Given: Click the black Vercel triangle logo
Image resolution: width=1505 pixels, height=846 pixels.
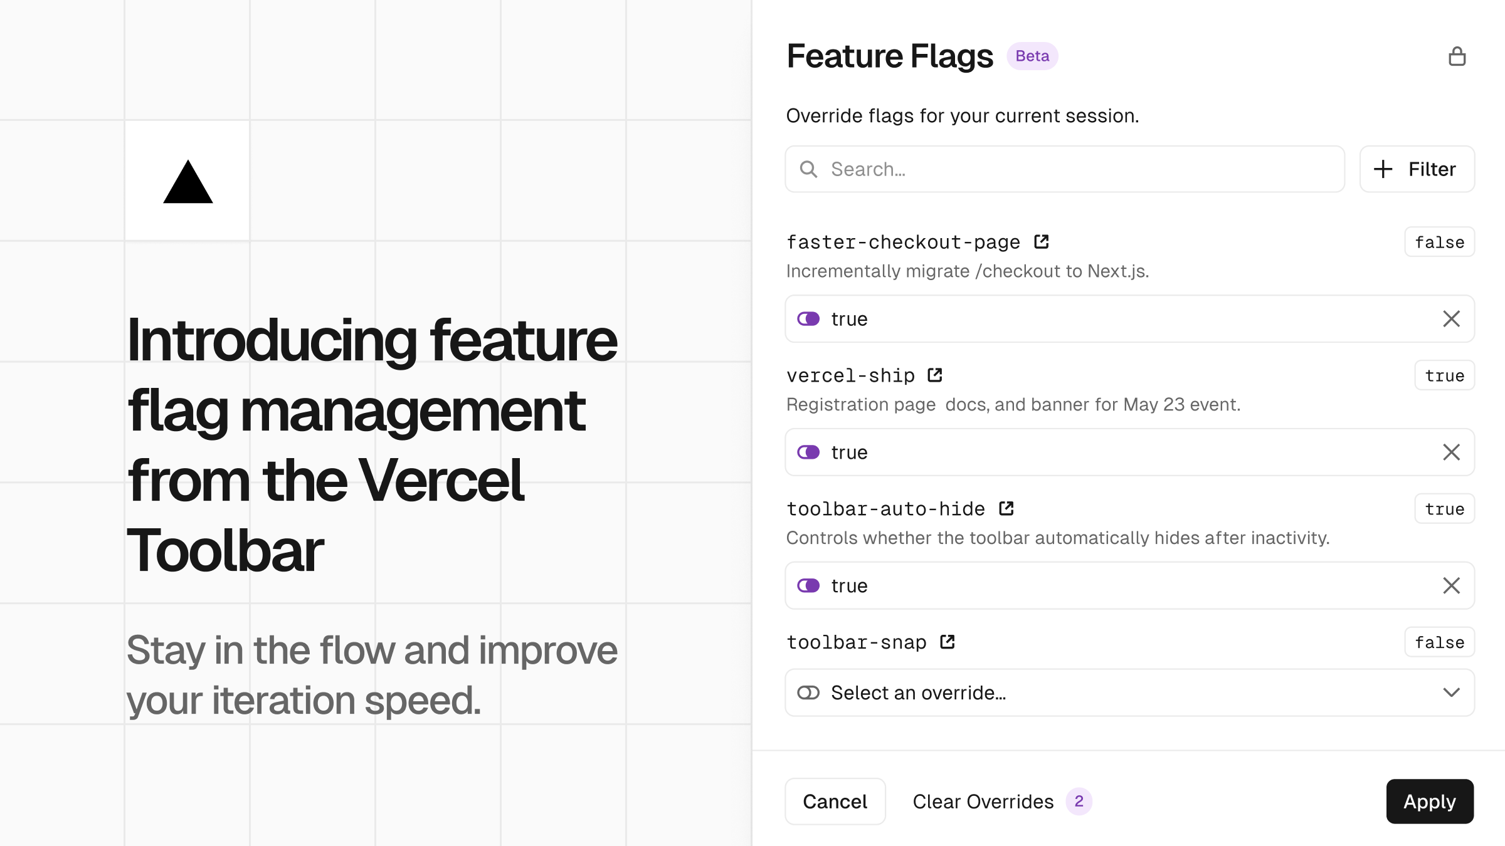Looking at the screenshot, I should point(187,182).
